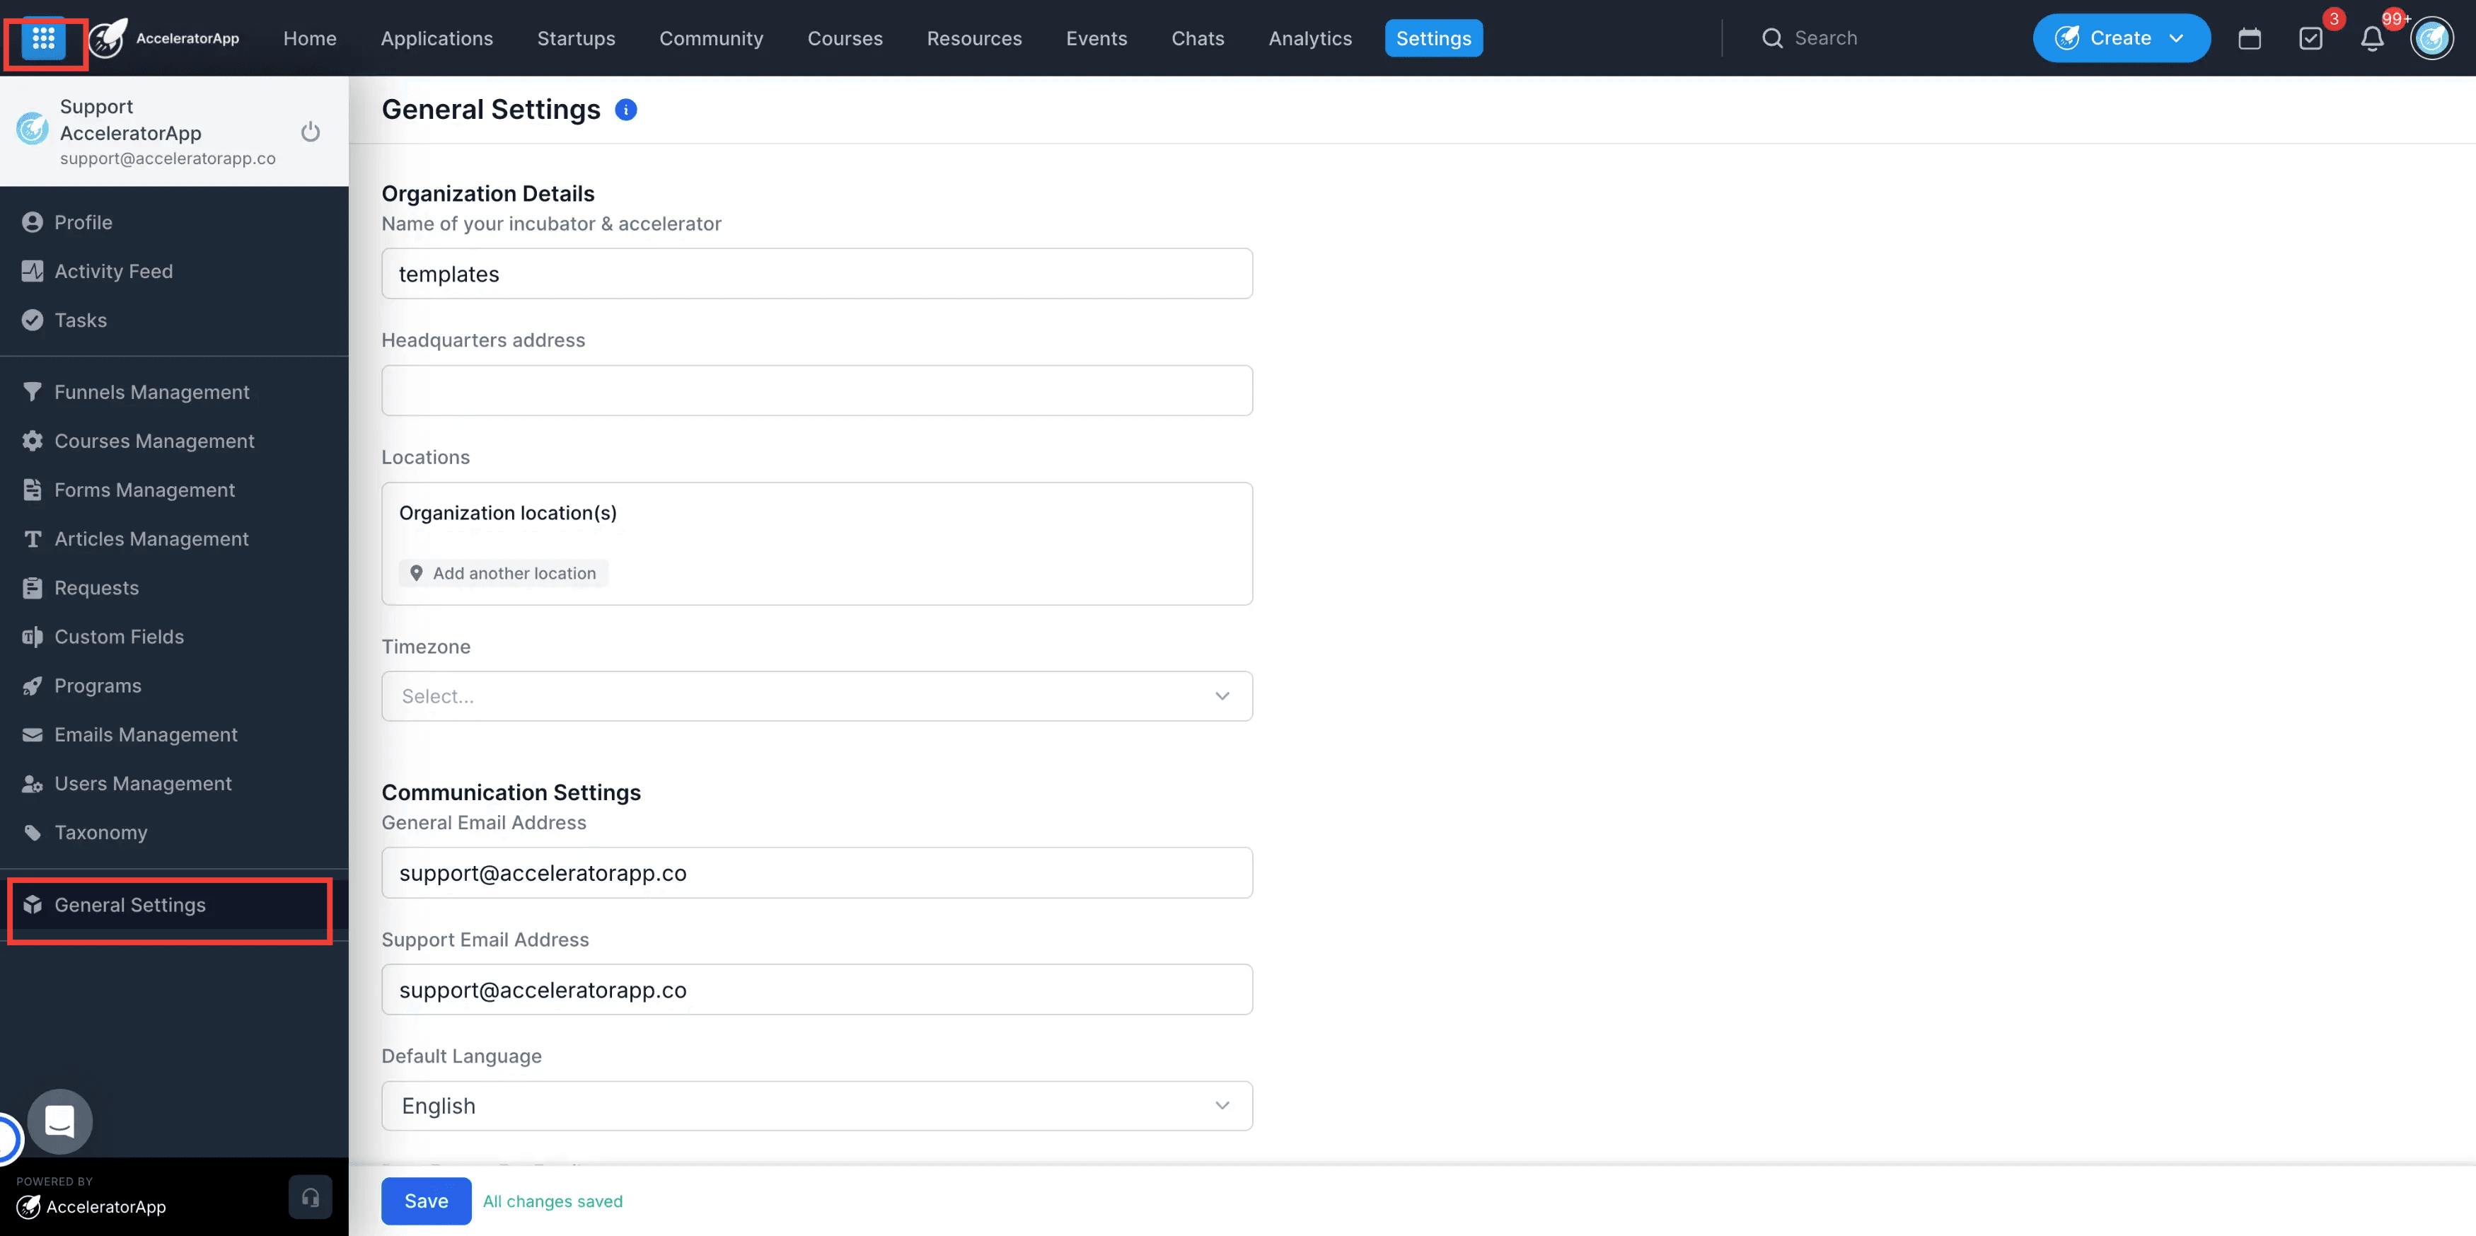Screen dimensions: 2476x1236
Task: Open the app grid launcher icon
Action: [43, 38]
